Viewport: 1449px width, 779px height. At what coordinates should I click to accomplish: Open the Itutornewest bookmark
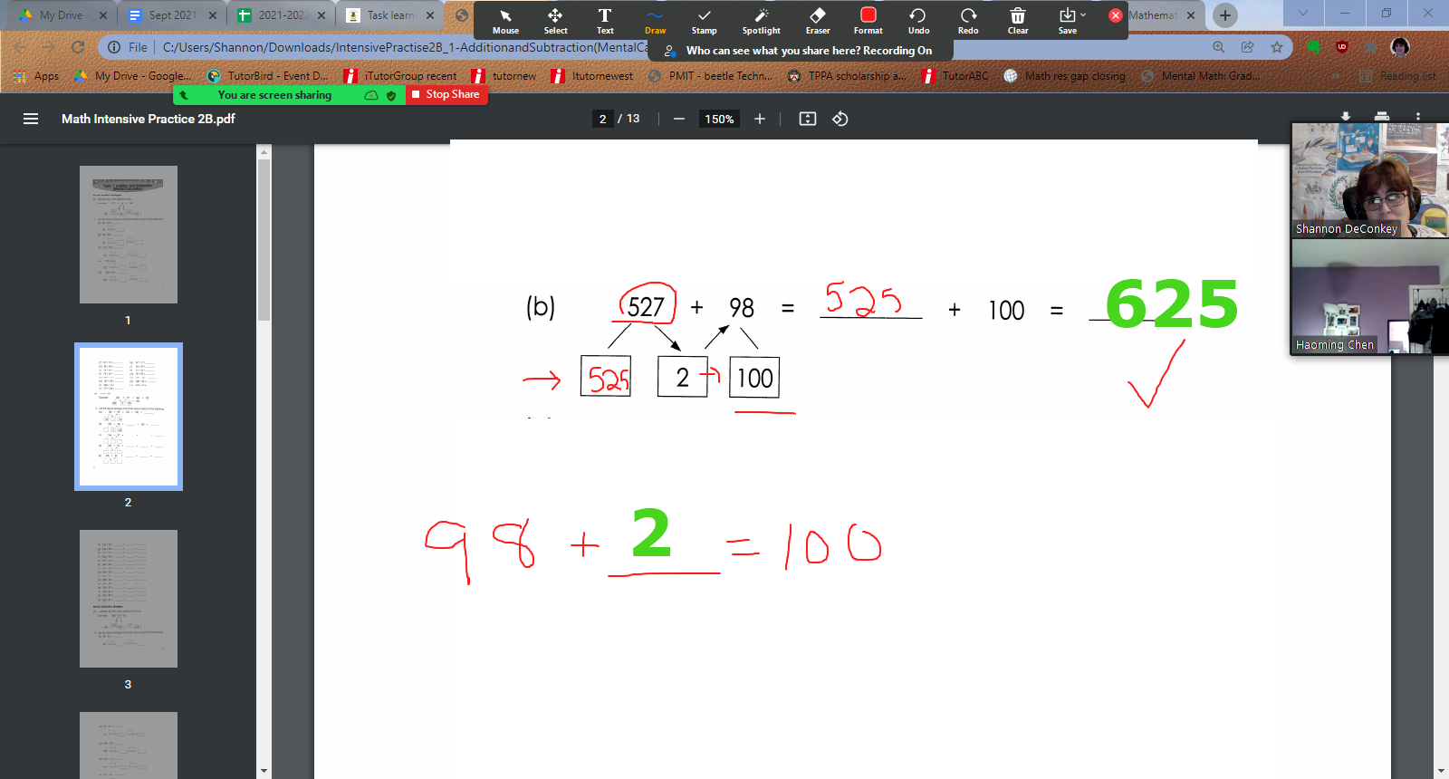[592, 76]
